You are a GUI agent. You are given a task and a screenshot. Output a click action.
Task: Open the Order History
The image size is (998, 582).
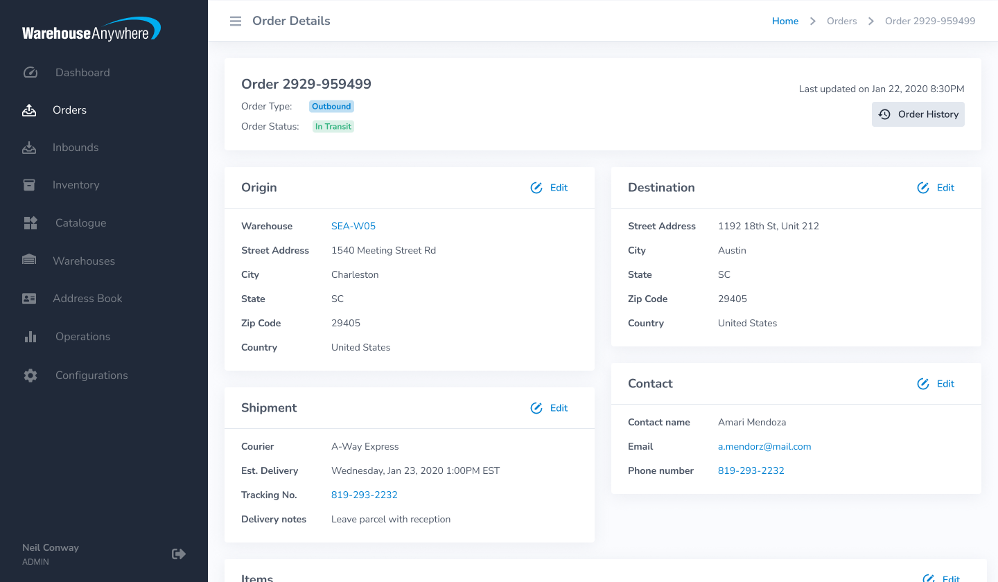pos(918,114)
